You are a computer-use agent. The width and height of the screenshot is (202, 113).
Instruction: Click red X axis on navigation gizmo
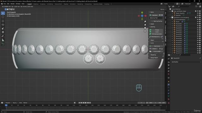tap(146, 16)
